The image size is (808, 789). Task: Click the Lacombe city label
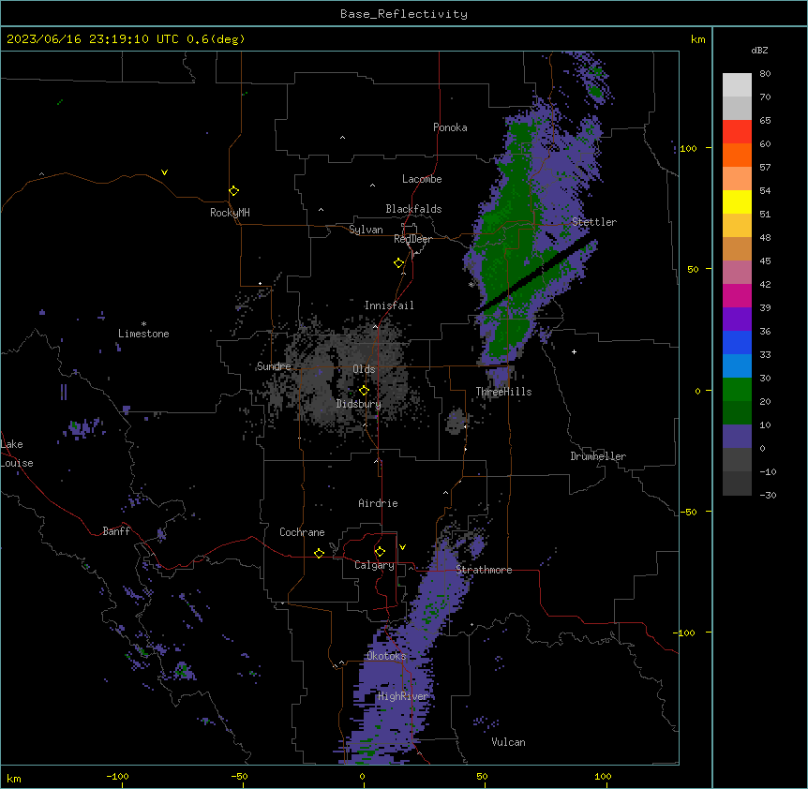point(422,179)
